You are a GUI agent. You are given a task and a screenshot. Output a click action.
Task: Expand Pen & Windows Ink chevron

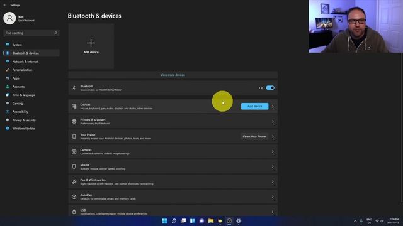coord(273,181)
